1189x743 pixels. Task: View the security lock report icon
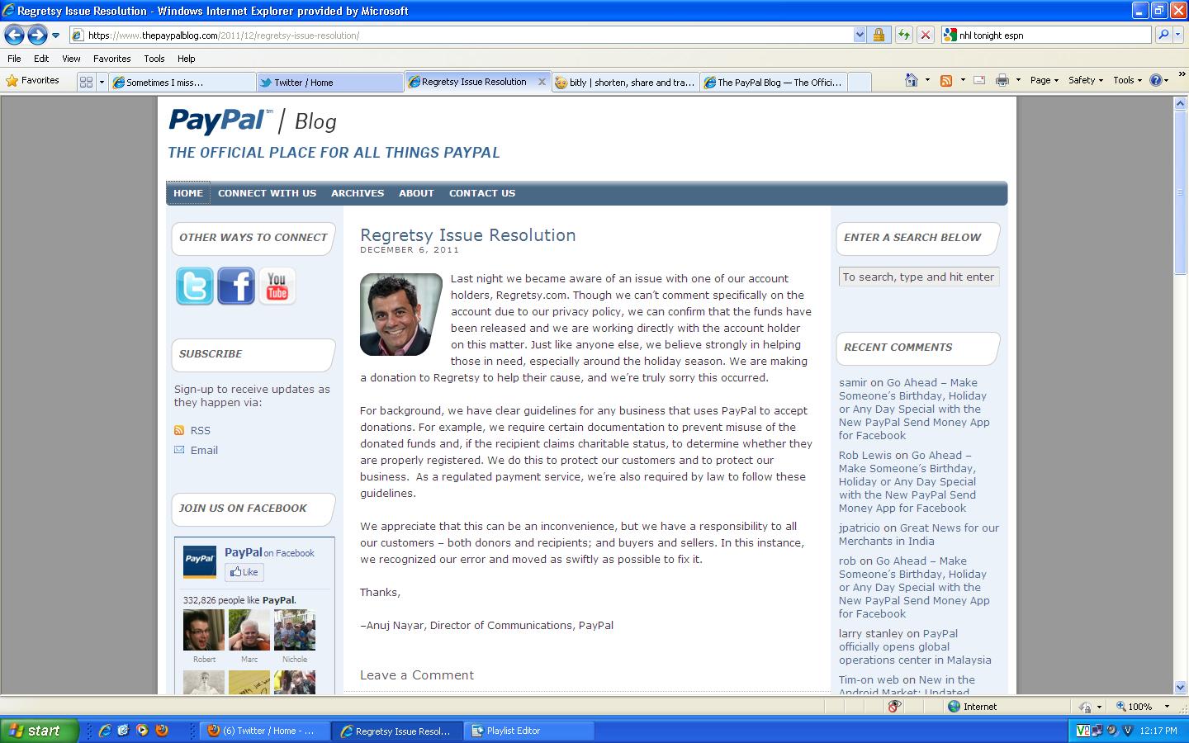coord(879,35)
